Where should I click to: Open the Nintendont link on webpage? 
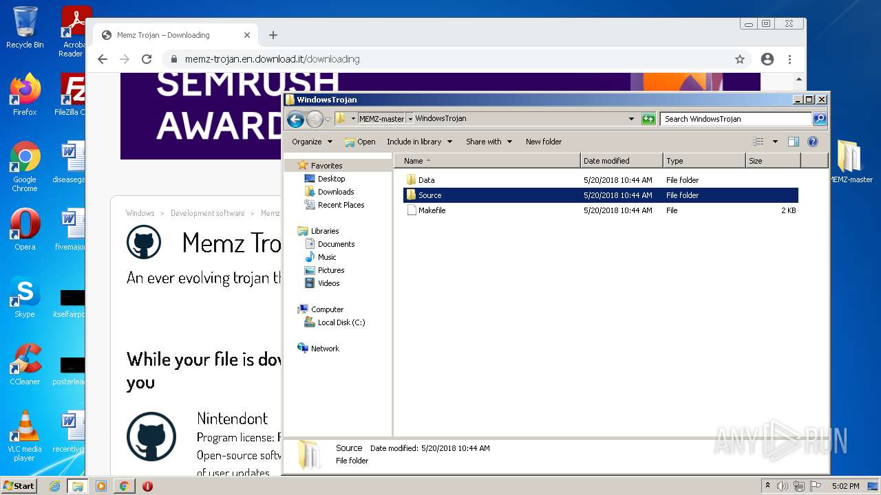[232, 418]
